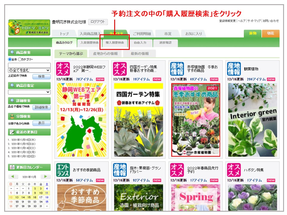
Task: Click the 四国ガーデン特集 banner image
Action: click(138, 120)
